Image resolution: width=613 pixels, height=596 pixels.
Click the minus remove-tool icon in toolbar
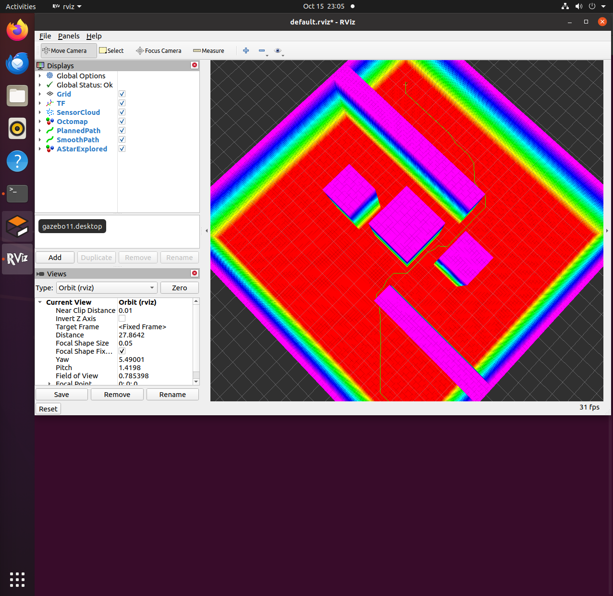click(262, 50)
